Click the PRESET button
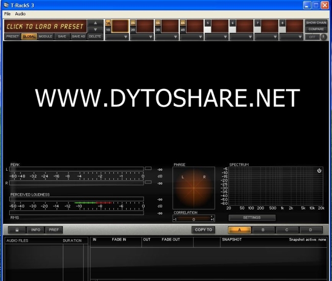Screen dimensions: 332x281 click(12, 36)
